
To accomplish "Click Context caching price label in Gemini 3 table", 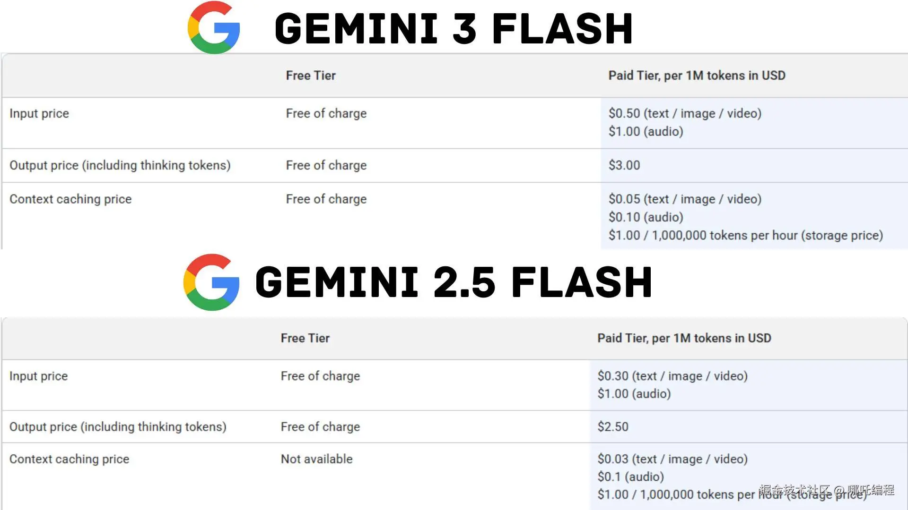I will pyautogui.click(x=70, y=199).
